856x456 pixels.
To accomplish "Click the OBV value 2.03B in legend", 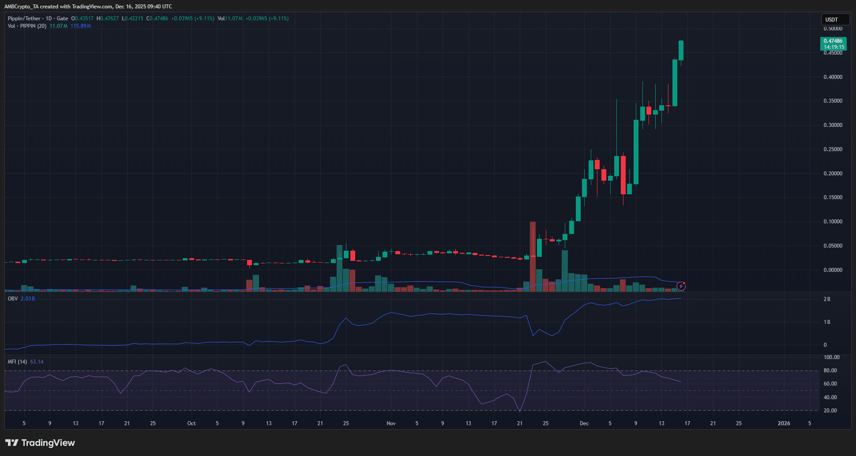I will click(x=28, y=299).
